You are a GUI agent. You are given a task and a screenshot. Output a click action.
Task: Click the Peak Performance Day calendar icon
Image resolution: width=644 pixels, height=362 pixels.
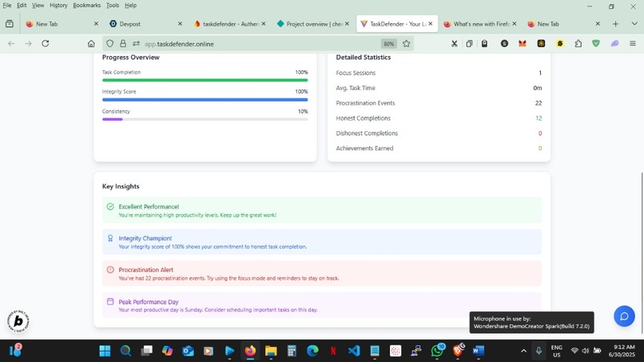110,301
